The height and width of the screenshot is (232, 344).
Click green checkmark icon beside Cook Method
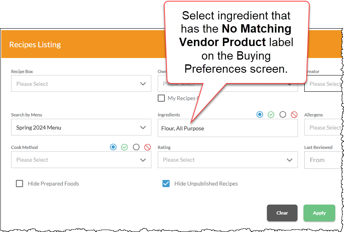click(124, 147)
